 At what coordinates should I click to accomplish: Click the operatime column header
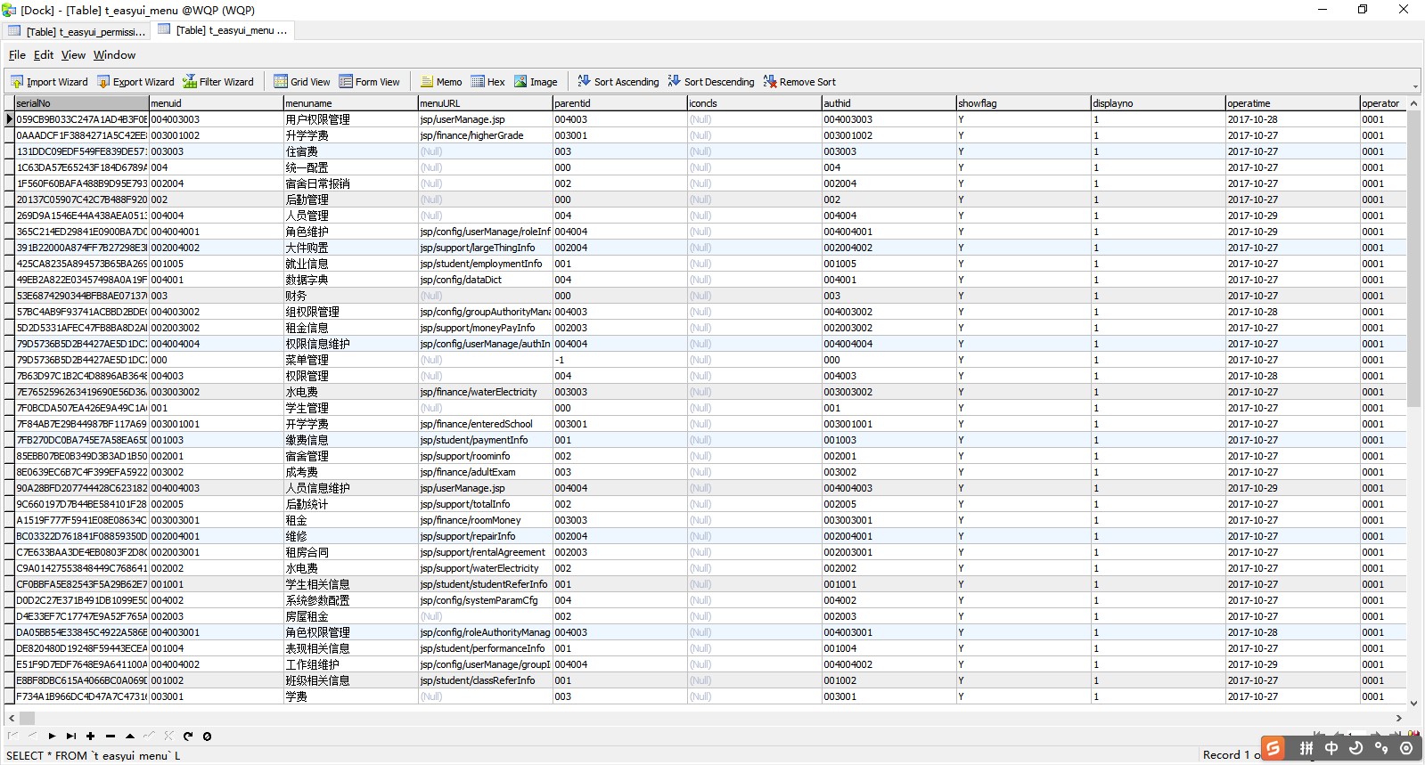click(1292, 103)
